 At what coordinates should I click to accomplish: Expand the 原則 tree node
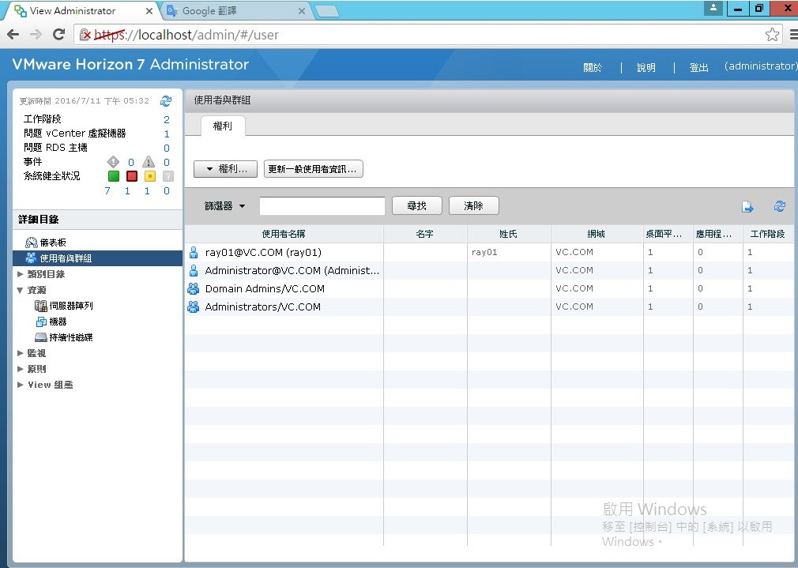20,368
